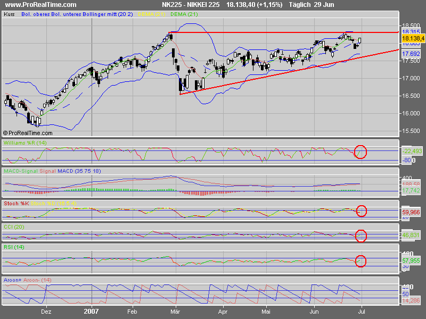Screen dimensions: 426x319
Task: Click the 59,966 Stochastic value tag
Action: (412, 212)
